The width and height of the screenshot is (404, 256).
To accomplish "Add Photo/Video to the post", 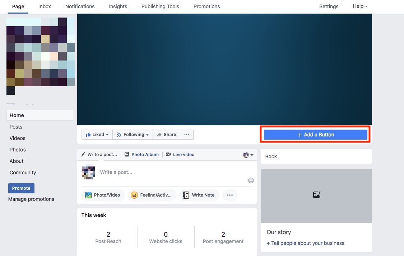I will coord(103,195).
